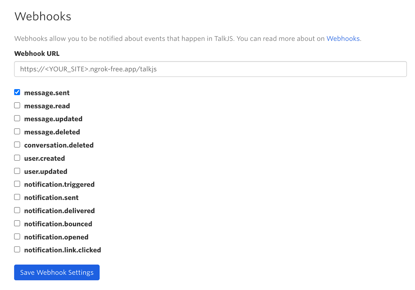Check the notification.link.clicked event

17,249
